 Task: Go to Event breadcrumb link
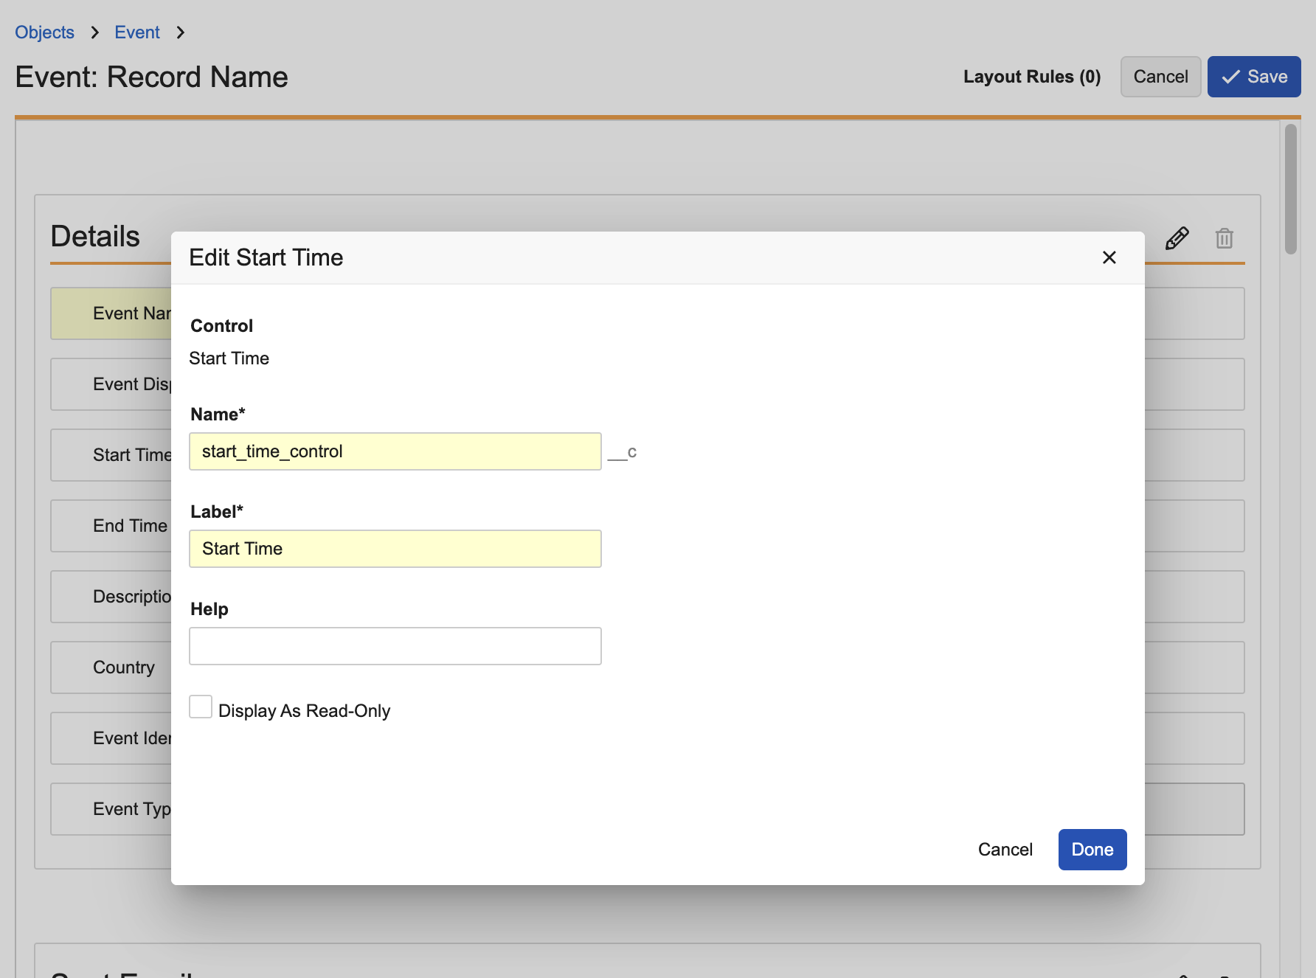click(137, 32)
